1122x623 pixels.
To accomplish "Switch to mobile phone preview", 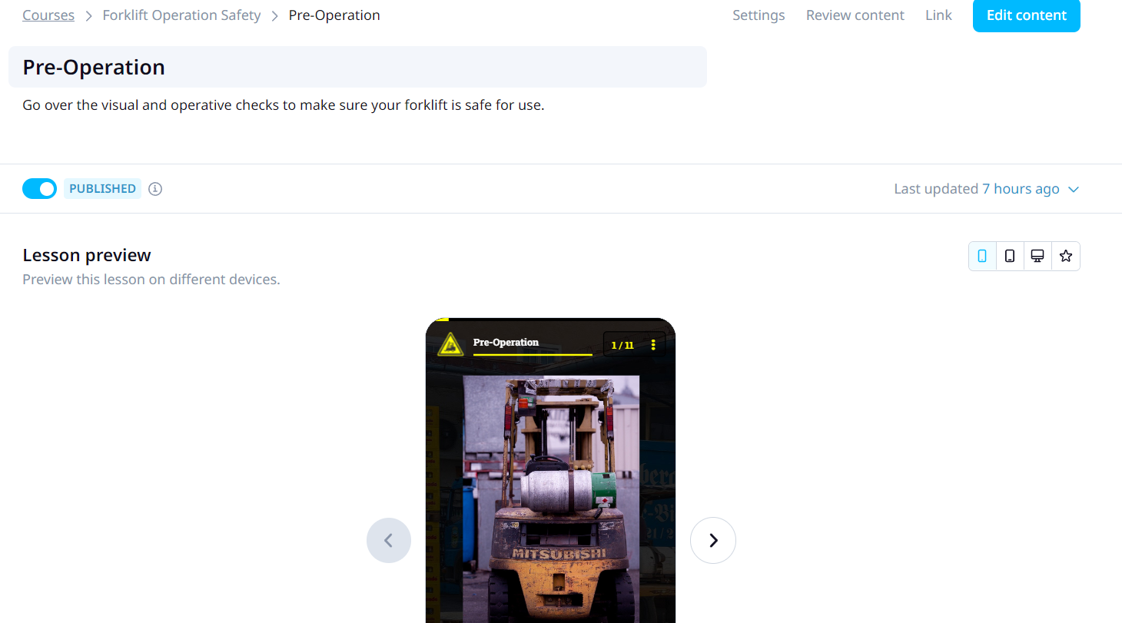I will (x=982, y=257).
